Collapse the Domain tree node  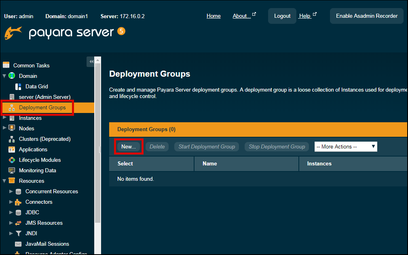coord(5,76)
